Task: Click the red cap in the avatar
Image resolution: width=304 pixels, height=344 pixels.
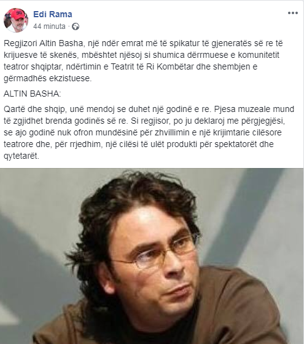Action: [17, 14]
